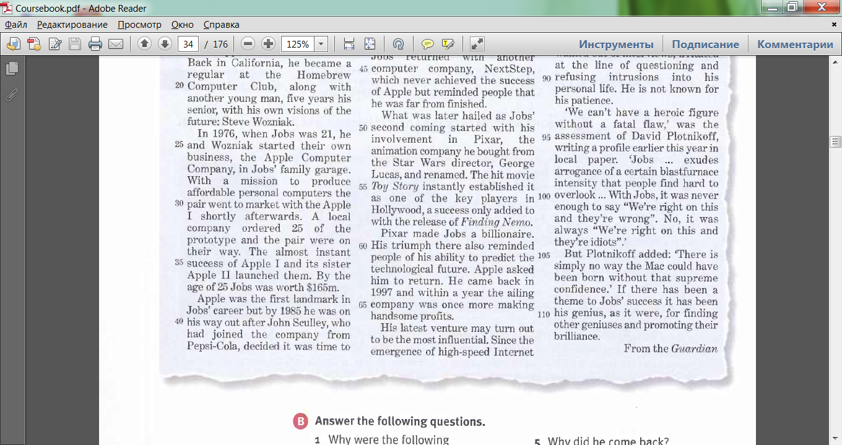
Task: Open the zoom level dropdown arrow
Action: [321, 44]
